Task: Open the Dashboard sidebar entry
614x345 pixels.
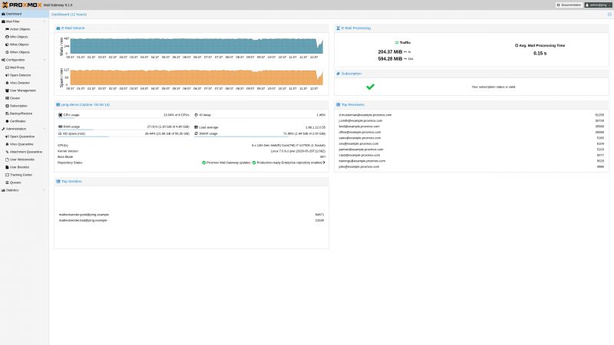Action: click(25, 14)
